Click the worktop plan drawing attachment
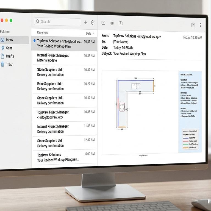The height and width of the screenshot is (211, 211). pyautogui.click(x=152, y=112)
